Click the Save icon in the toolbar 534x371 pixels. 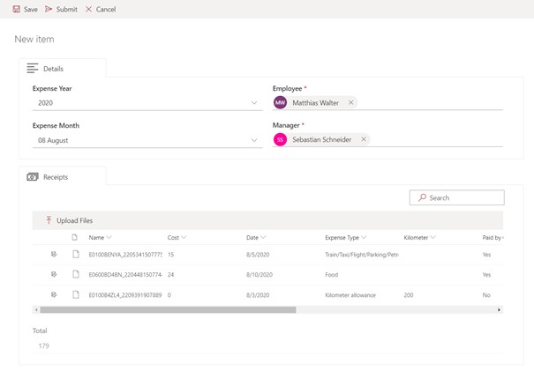pos(17,9)
